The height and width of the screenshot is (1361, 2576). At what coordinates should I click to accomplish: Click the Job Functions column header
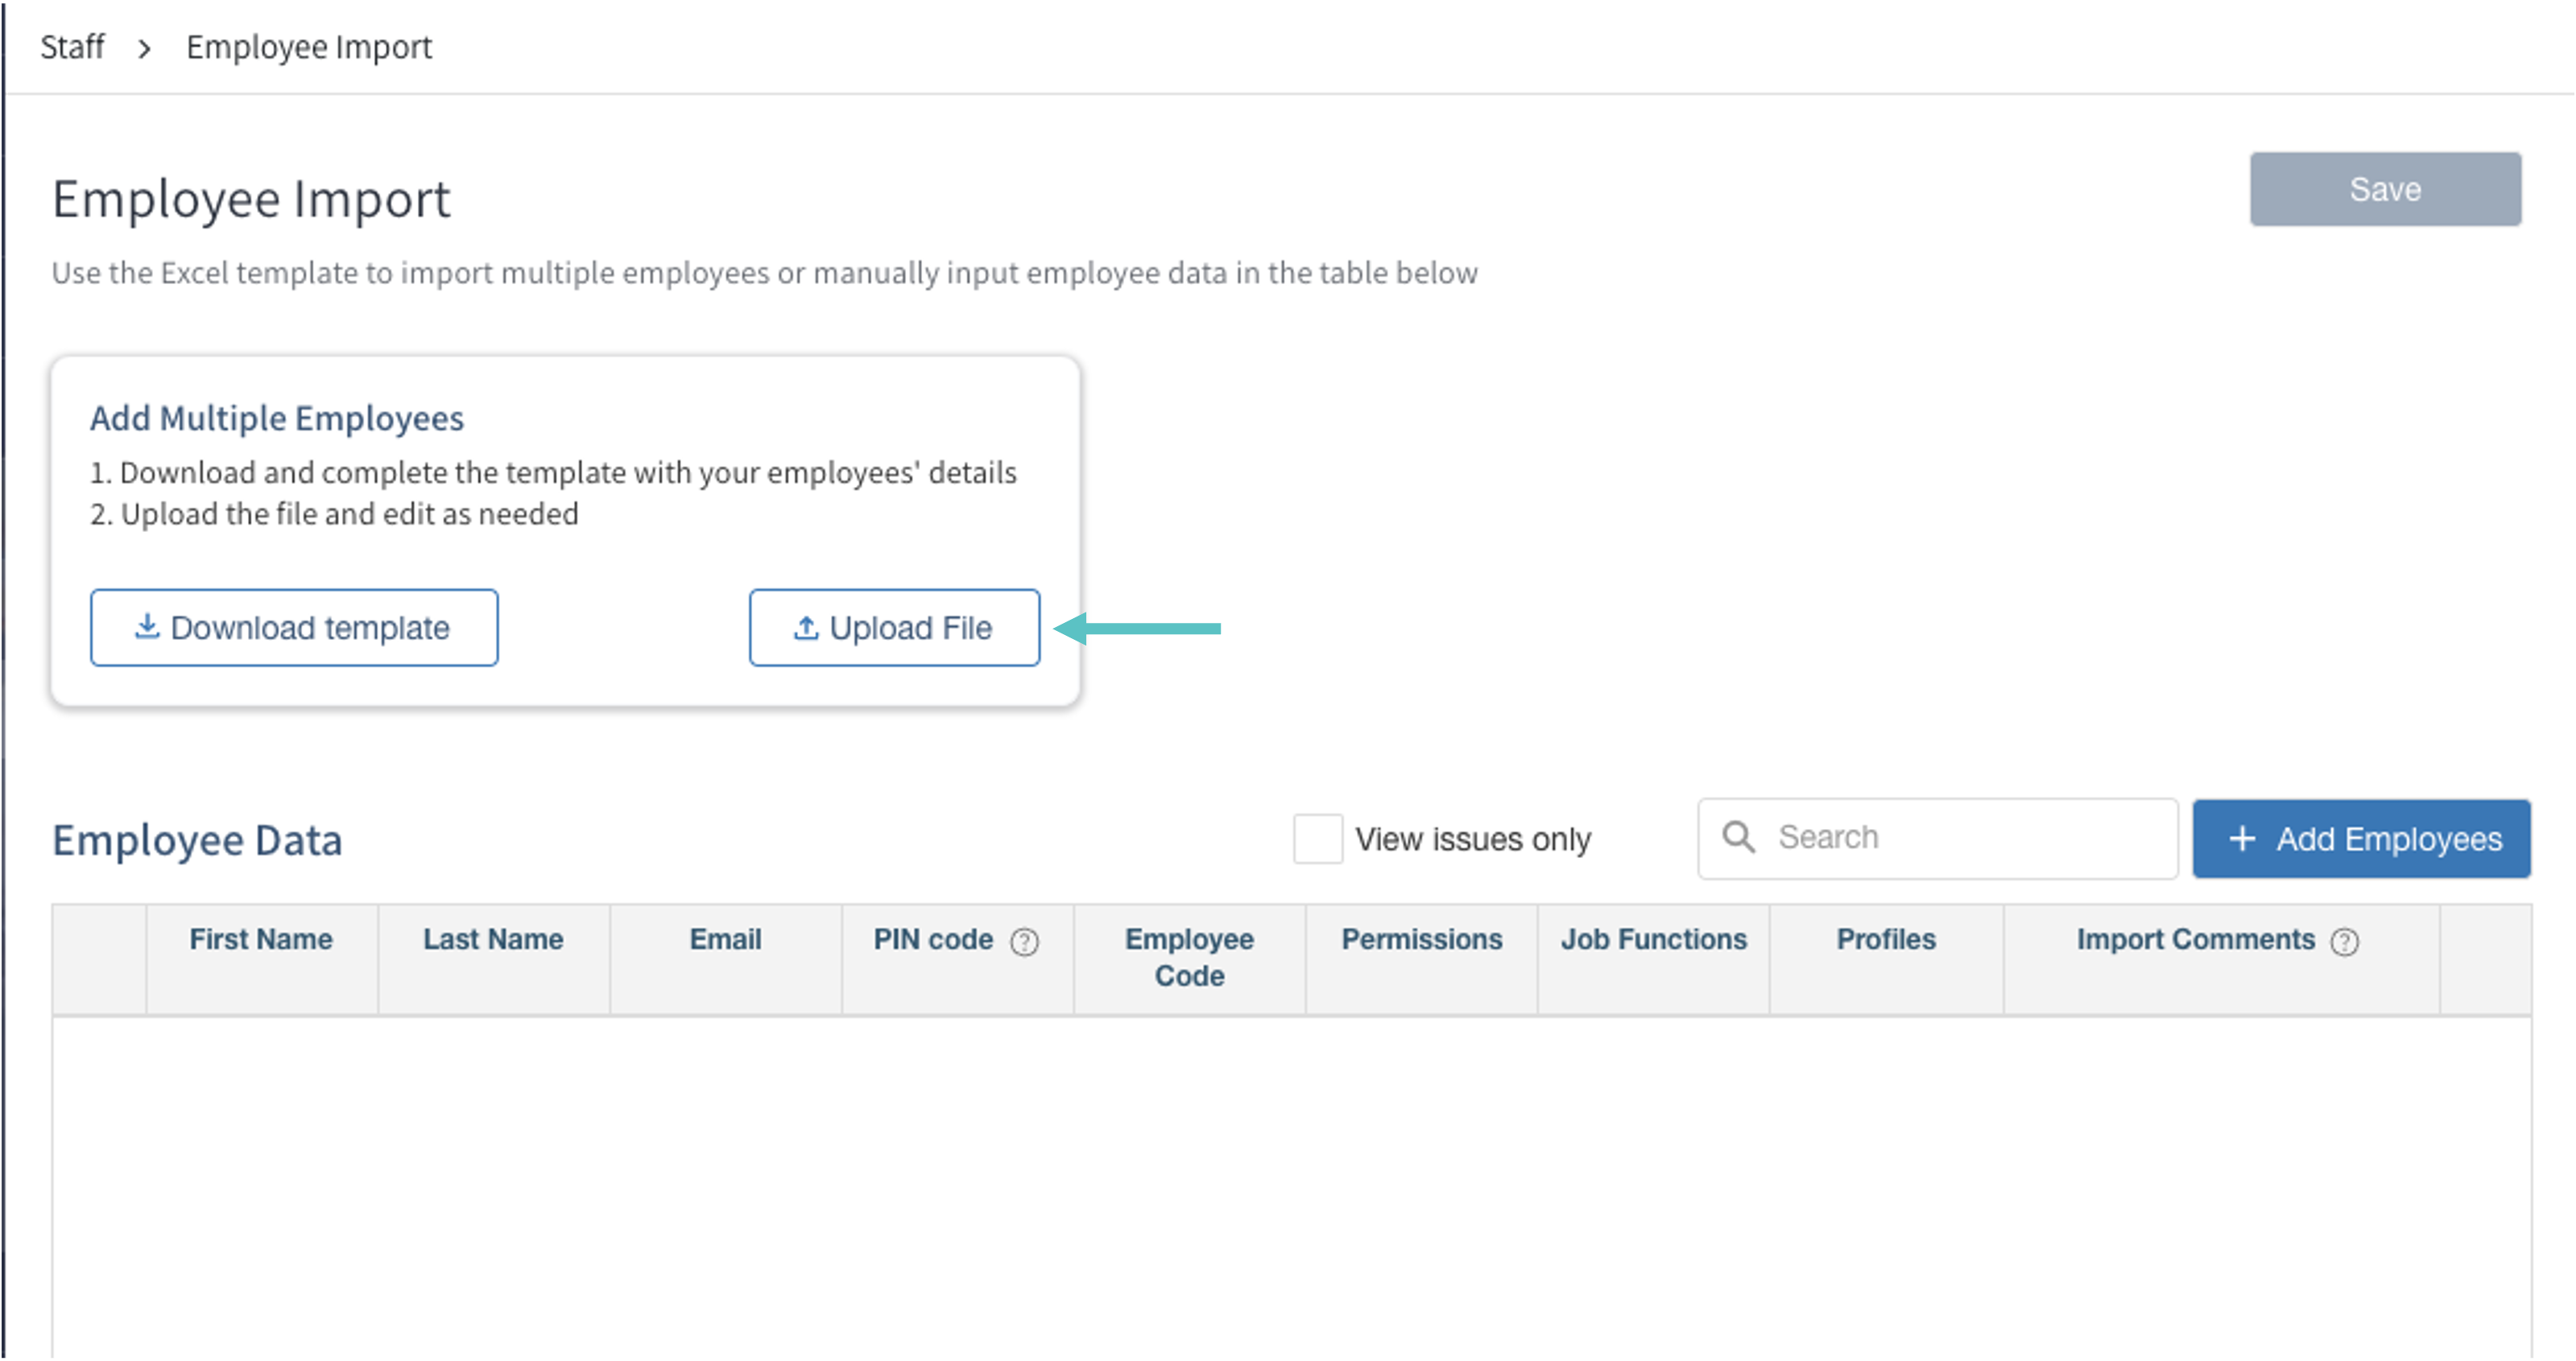coord(1653,939)
